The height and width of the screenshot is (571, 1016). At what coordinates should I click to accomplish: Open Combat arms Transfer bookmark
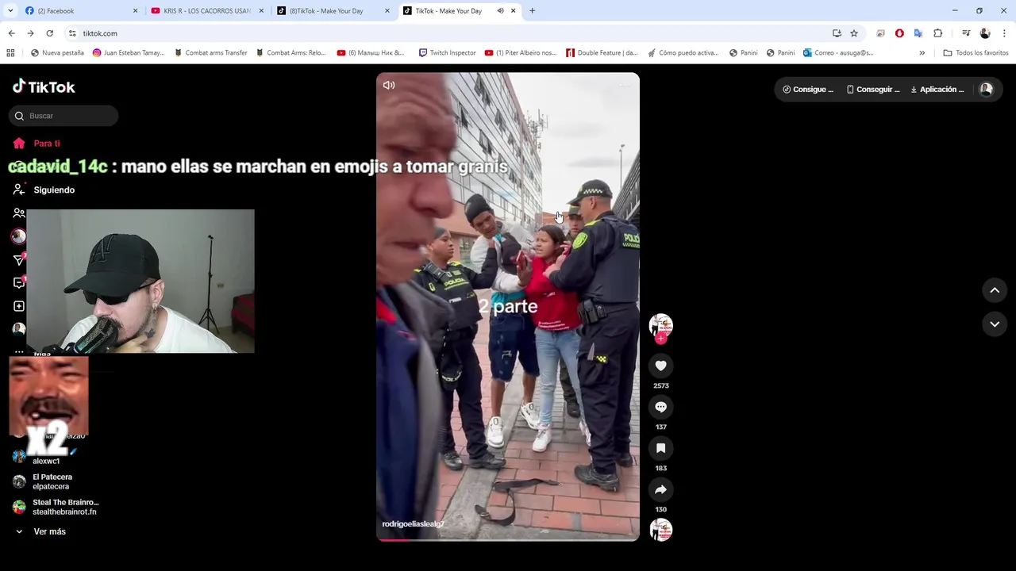coord(210,53)
